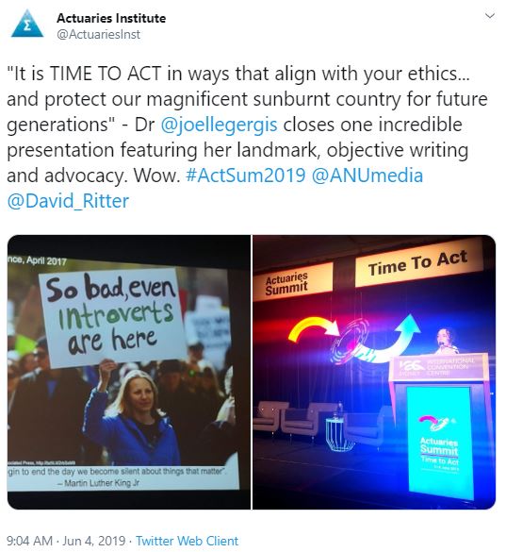506x552 pixels.
Task: Click the tweet timestamp 9:04 AM Jun 4, 2019
Action: click(66, 541)
